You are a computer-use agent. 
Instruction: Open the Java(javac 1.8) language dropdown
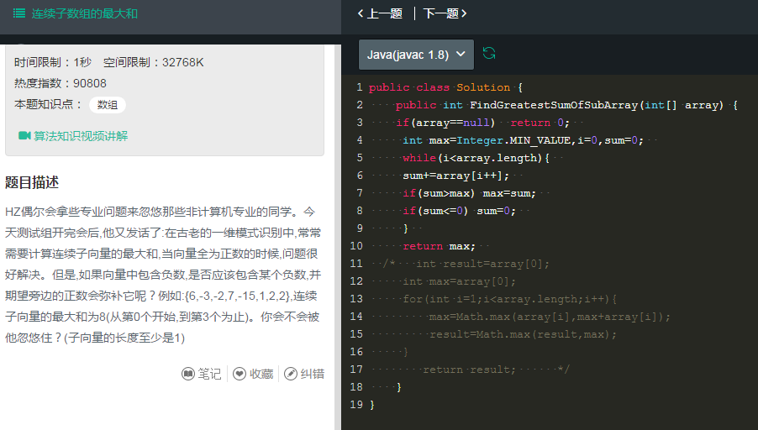[x=416, y=55]
